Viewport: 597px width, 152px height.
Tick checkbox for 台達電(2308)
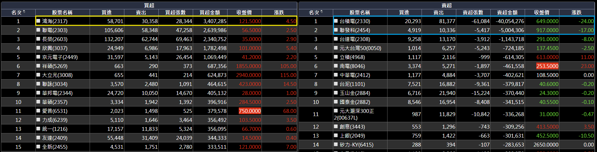pos(336,39)
